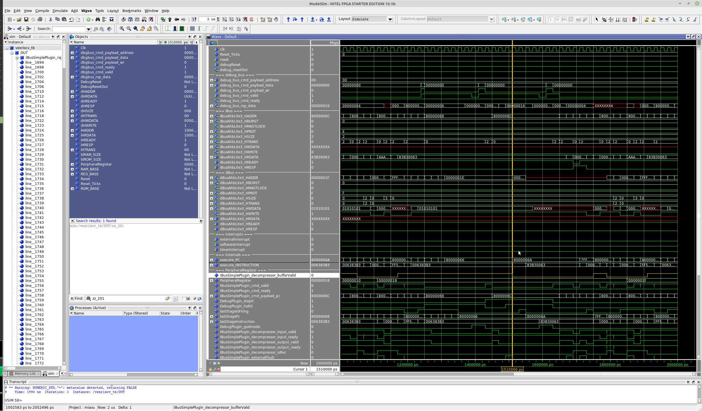Viewport: 702px width, 411px height.
Task: Switch to the Memory List tab
Action: (25, 373)
